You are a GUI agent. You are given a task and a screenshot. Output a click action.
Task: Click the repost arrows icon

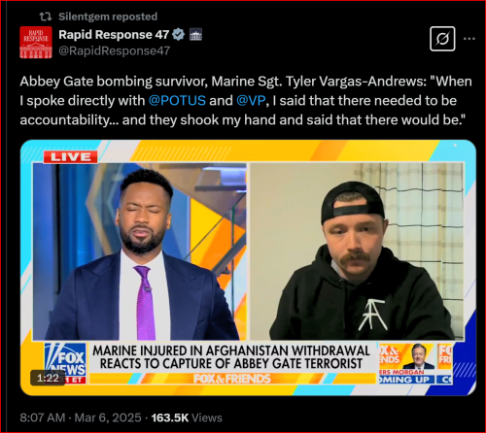click(46, 17)
